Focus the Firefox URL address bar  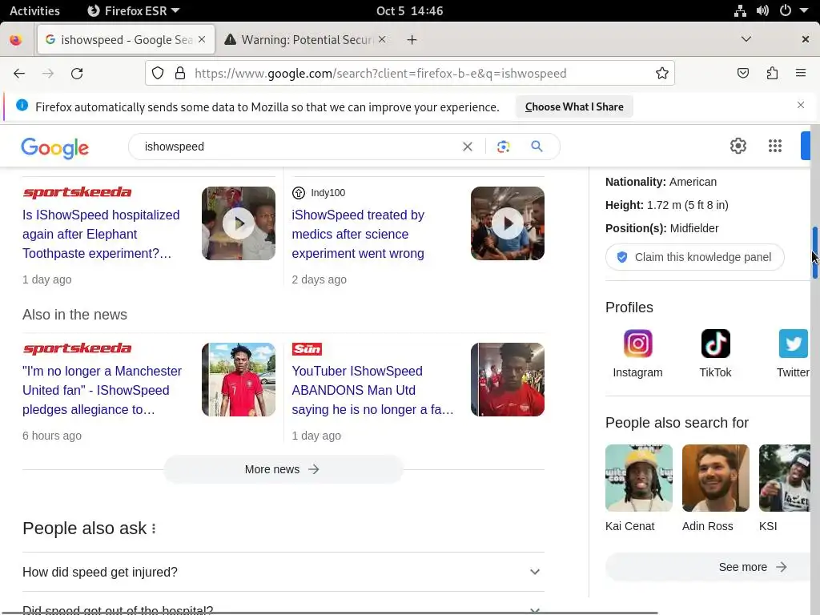tap(409, 73)
